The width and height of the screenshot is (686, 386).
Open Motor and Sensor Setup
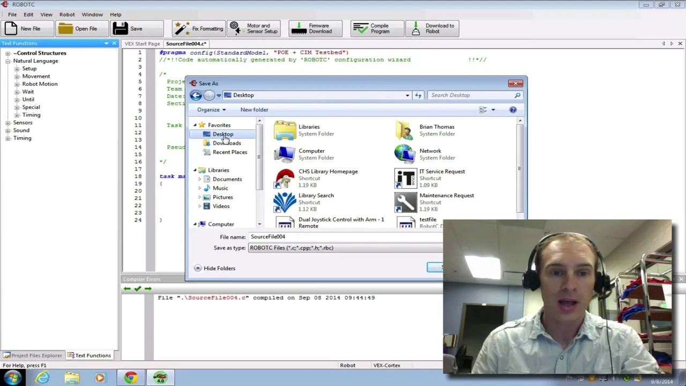254,28
